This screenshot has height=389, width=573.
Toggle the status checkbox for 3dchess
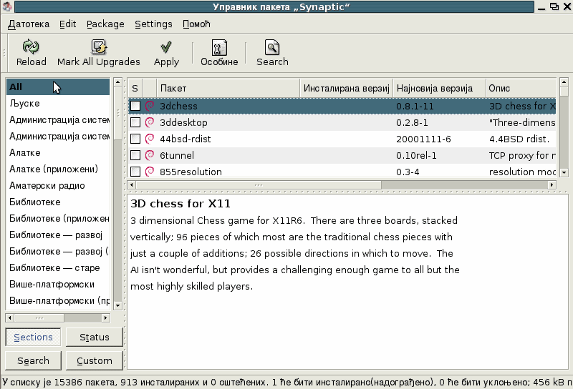135,106
